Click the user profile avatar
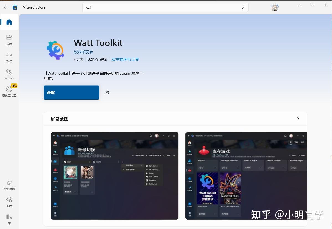This screenshot has height=229, width=332. [274, 7]
